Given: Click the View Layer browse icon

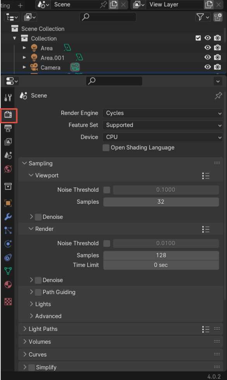Looking at the screenshot, I should 139,5.
